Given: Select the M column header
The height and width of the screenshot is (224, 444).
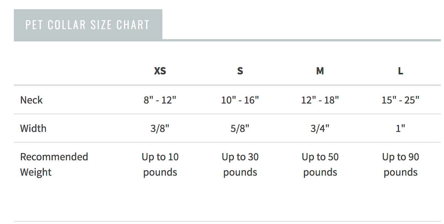Looking at the screenshot, I should (320, 71).
